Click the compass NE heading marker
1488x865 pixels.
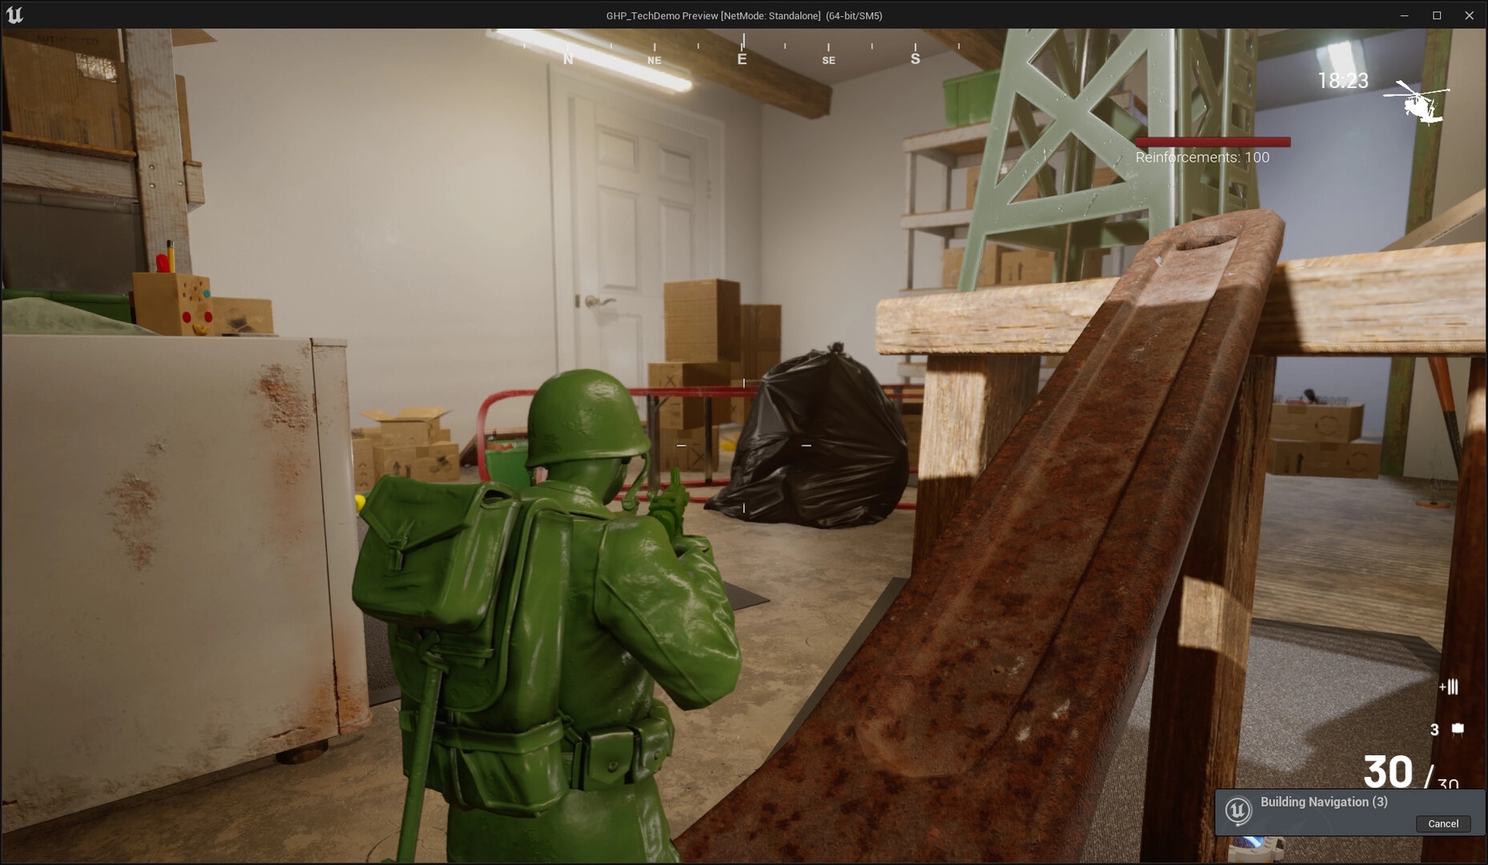click(655, 60)
